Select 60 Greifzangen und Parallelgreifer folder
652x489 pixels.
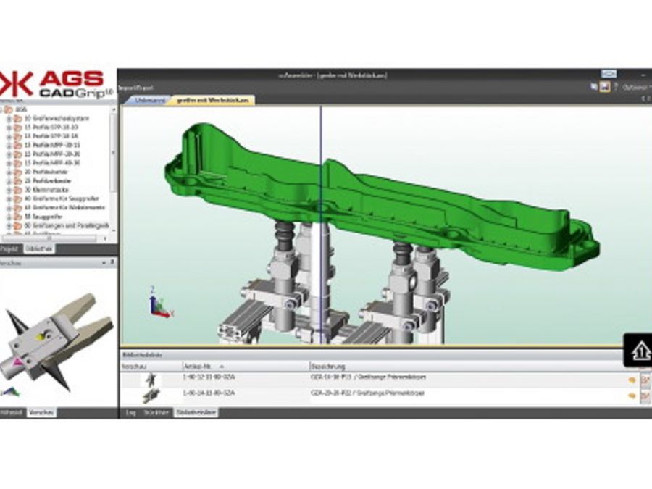click(x=67, y=226)
